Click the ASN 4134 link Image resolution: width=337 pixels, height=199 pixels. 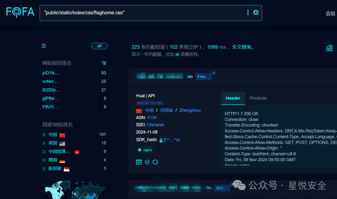[x=152, y=118]
